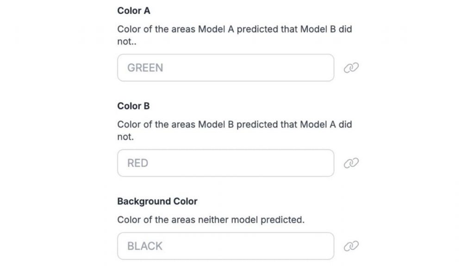Viewport: 474px width, 266px height.
Task: Click the Background Color description text
Action: [x=211, y=220]
